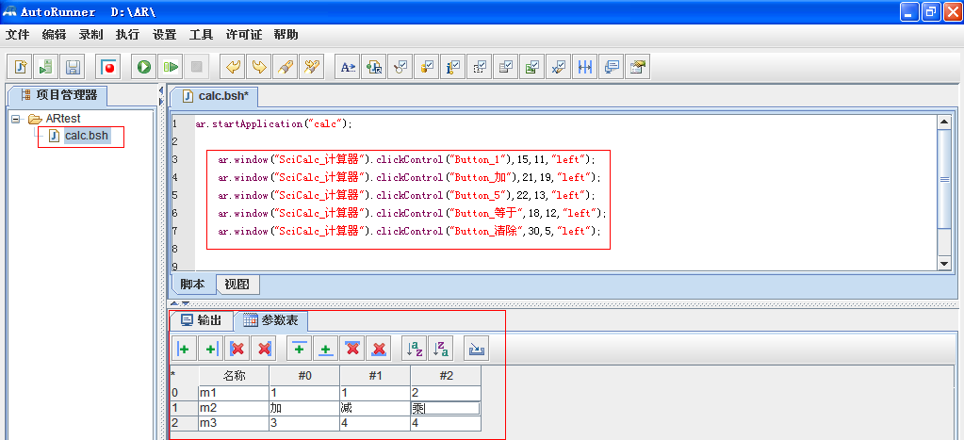
Task: Collapse left panel using divider arrow
Action: pos(161,90)
